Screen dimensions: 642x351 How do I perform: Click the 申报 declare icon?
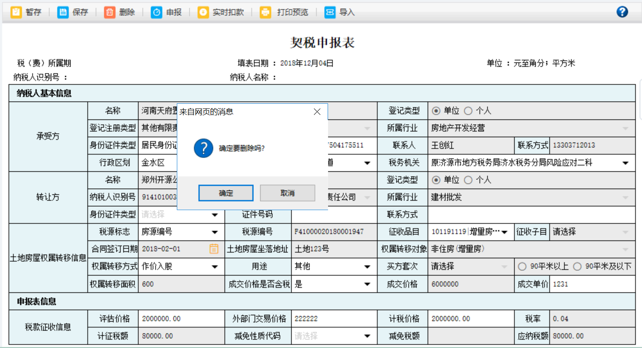(157, 12)
